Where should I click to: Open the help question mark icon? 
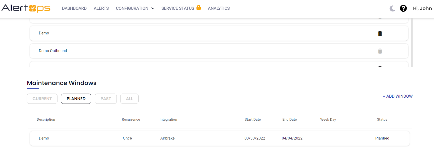(x=403, y=8)
